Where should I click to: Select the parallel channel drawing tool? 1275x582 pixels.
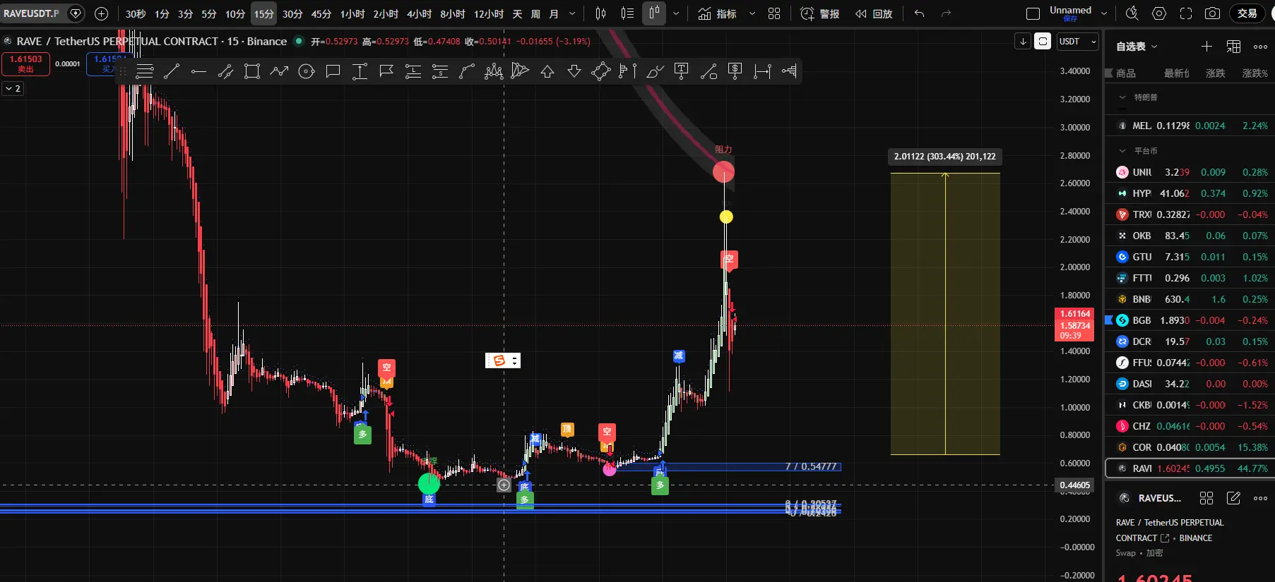point(225,71)
